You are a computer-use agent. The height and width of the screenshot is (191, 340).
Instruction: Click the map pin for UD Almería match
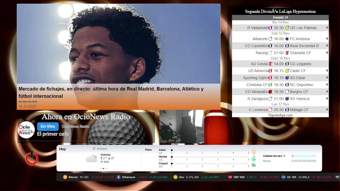327,71
